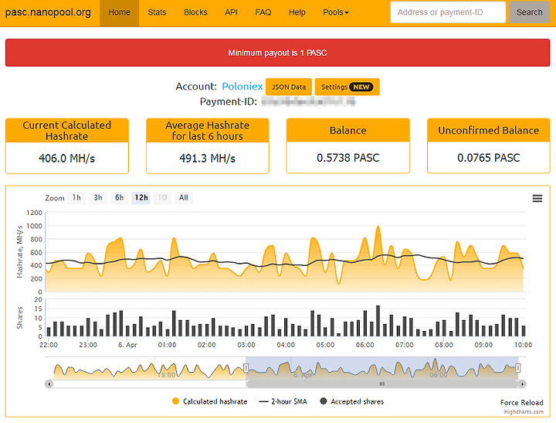Open the Pools dropdown menu

(335, 12)
